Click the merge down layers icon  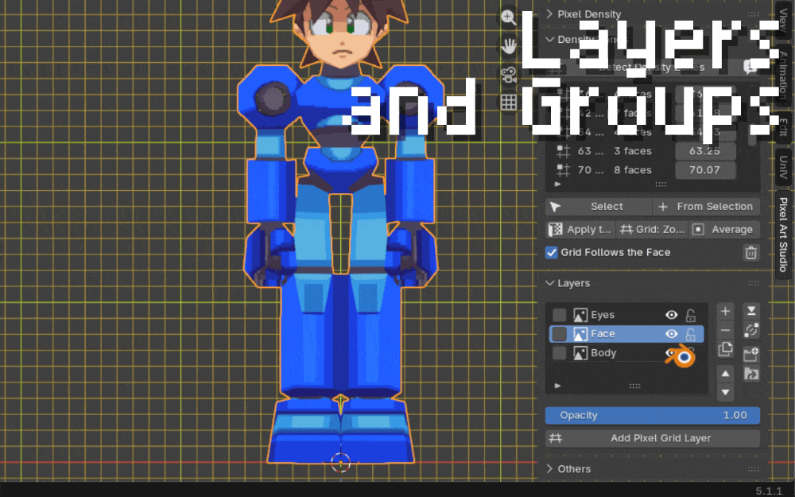click(751, 312)
